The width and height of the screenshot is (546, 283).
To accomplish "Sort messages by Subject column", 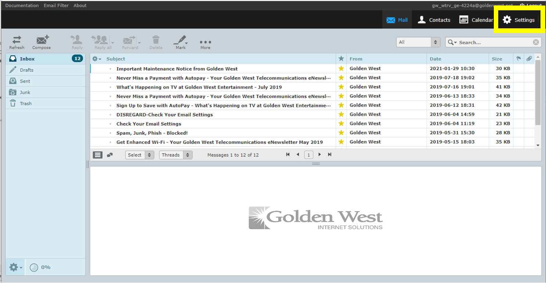I will [116, 59].
